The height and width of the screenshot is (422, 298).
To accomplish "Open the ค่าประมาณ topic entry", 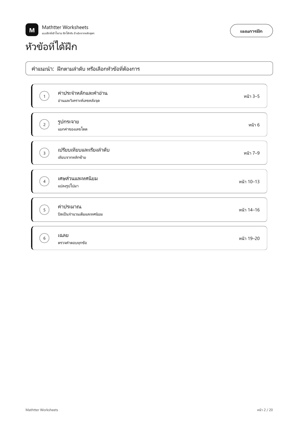I will (149, 210).
